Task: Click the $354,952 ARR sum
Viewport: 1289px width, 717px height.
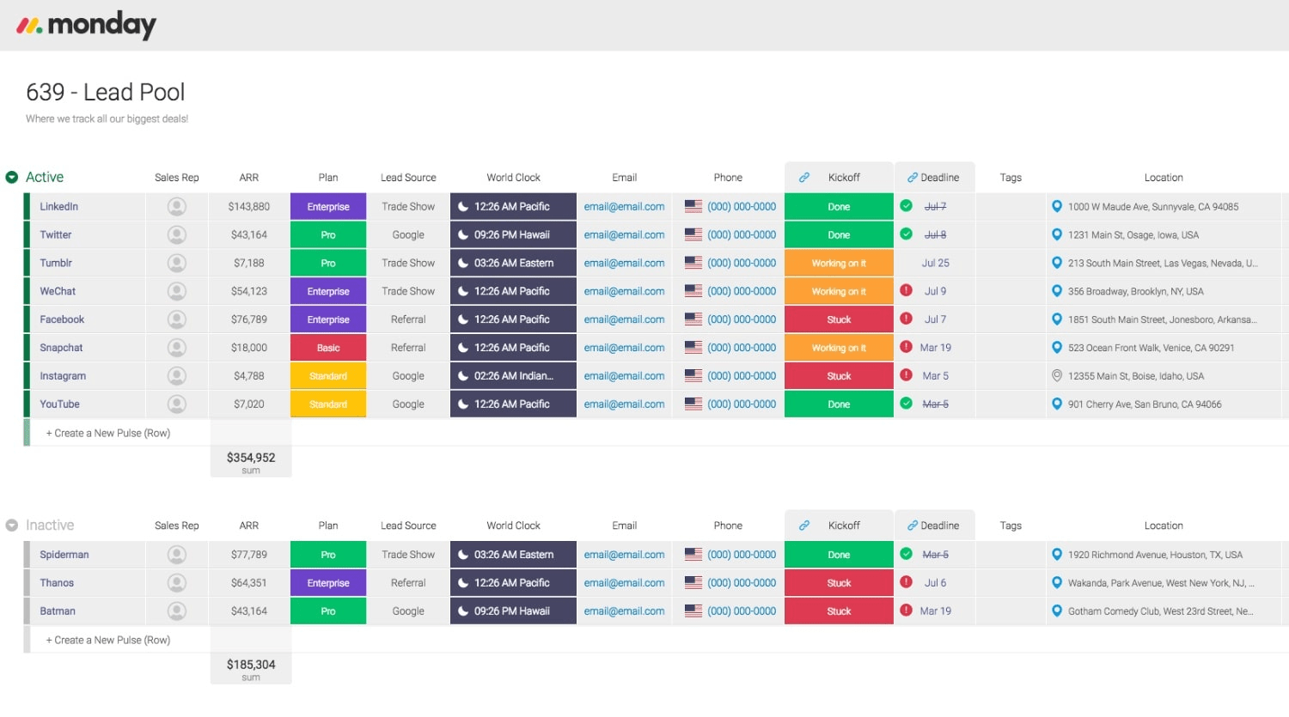Action: point(251,458)
